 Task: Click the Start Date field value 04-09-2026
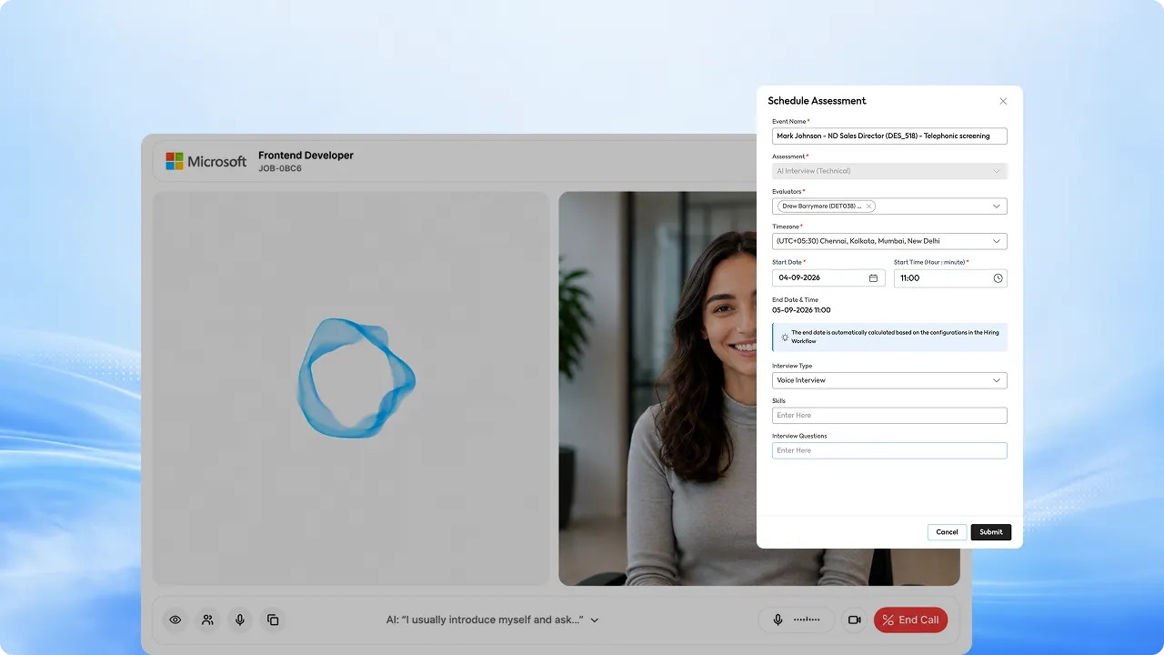point(799,278)
